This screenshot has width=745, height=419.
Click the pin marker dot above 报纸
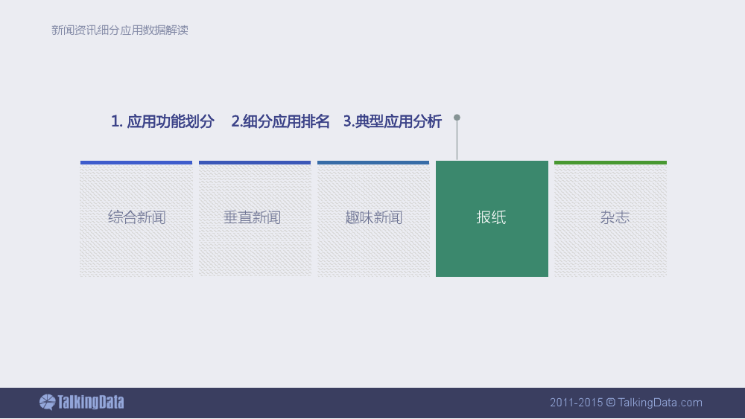[457, 117]
